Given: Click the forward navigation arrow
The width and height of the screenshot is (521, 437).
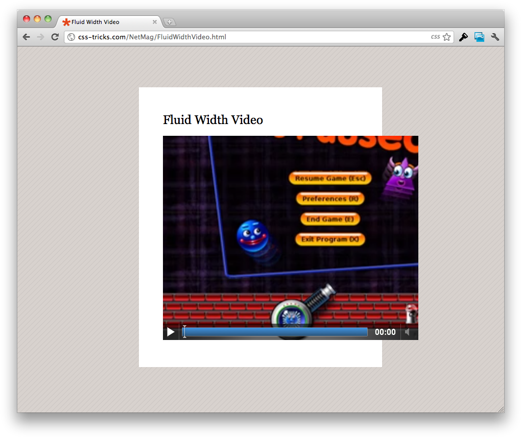Looking at the screenshot, I should 40,36.
